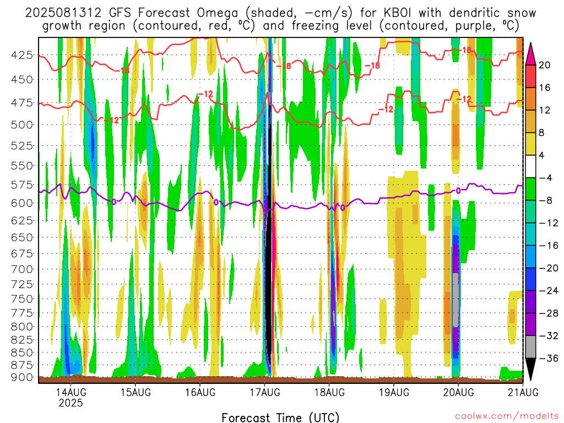Select the colorbar value label -28
The height and width of the screenshot is (423, 564).
click(x=549, y=313)
